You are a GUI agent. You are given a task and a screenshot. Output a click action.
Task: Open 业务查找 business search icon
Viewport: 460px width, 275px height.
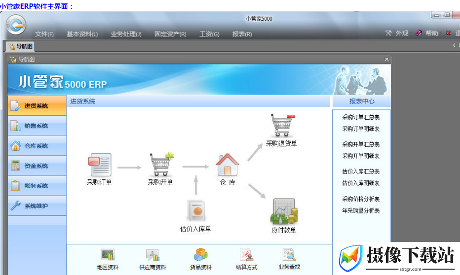click(289, 254)
